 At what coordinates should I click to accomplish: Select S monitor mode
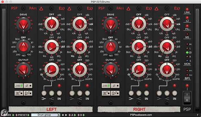(187, 61)
